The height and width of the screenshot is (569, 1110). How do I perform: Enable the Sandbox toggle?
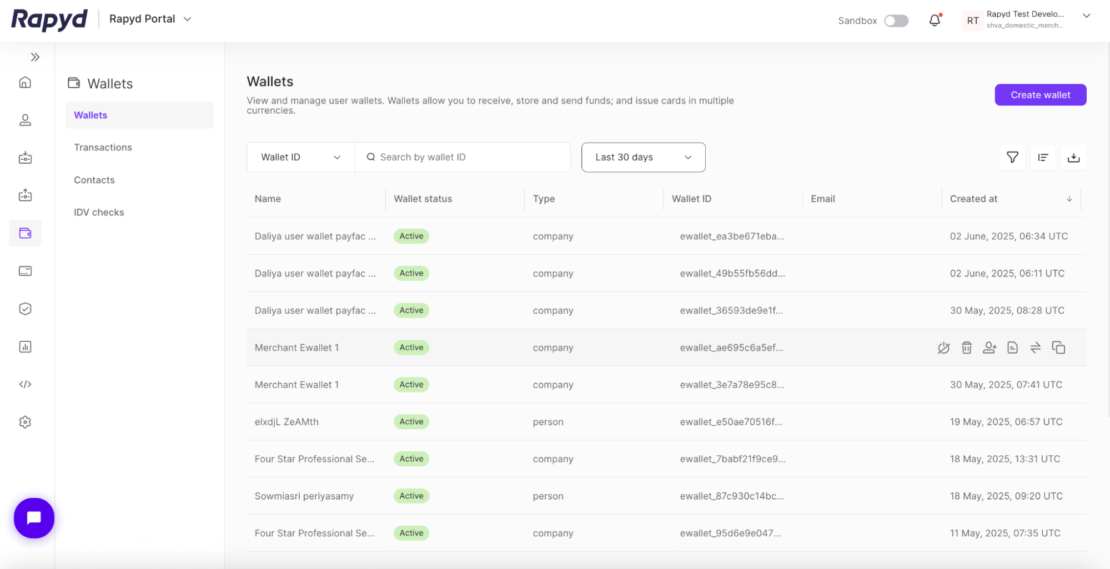coord(896,21)
